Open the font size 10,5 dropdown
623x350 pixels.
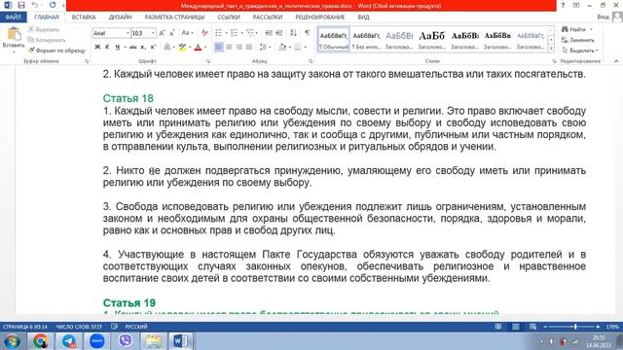(153, 33)
